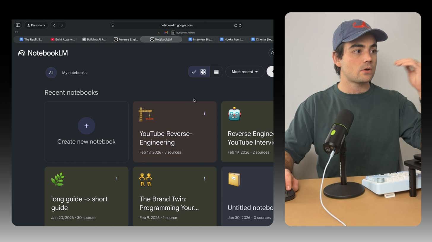The width and height of the screenshot is (432, 242).
Task: Select the active NotebookLM tab
Action: 161,39
